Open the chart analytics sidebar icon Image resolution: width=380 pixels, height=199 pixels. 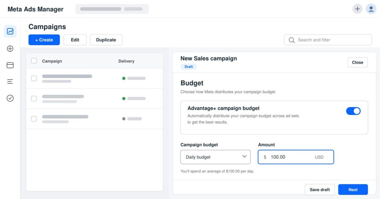[10, 31]
